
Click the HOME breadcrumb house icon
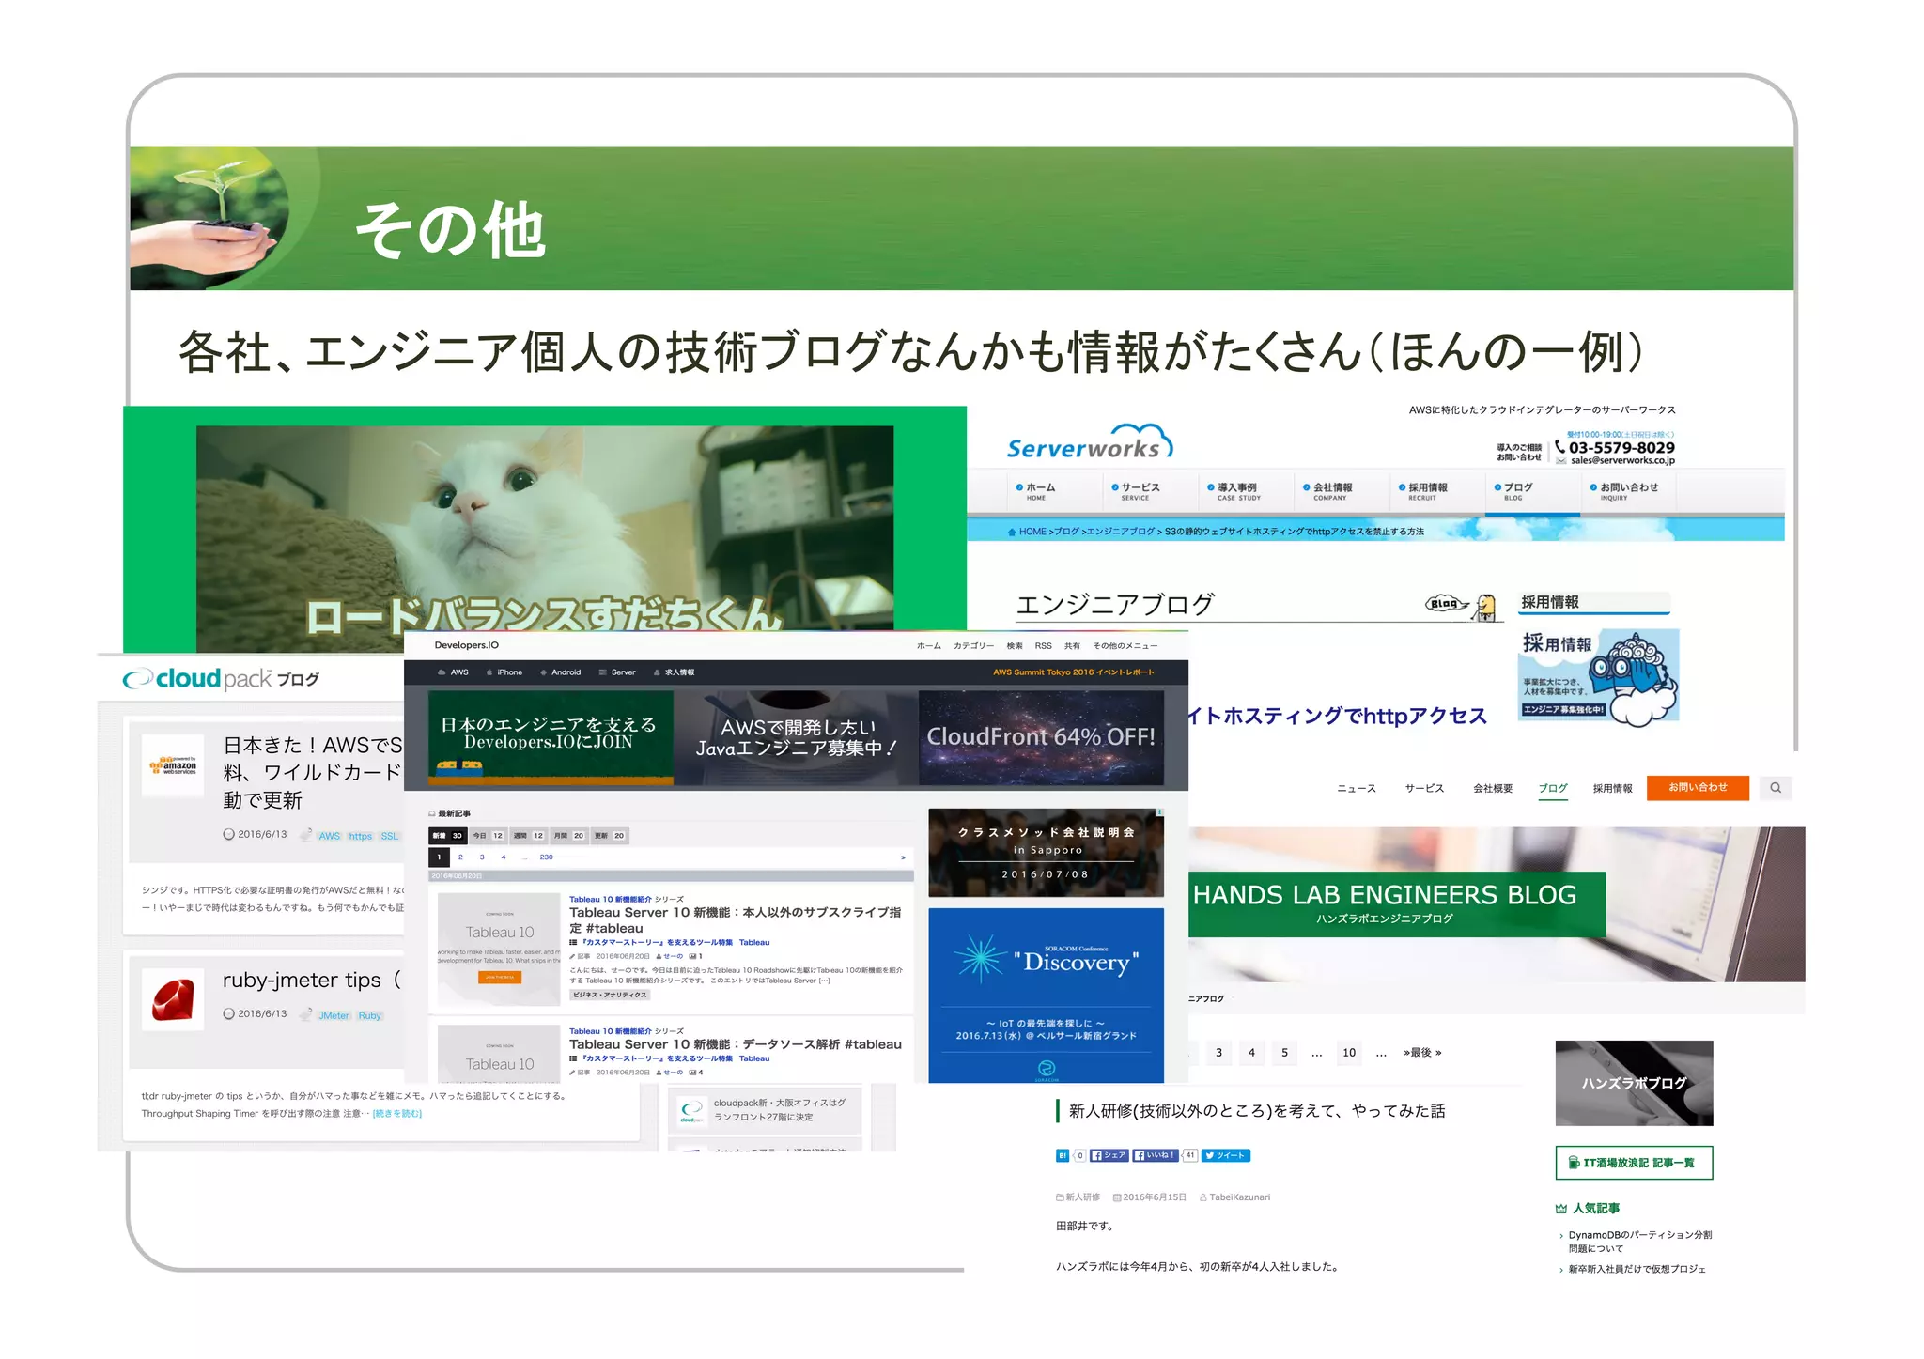(1012, 532)
